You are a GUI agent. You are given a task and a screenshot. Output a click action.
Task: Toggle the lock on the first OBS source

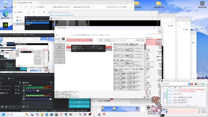click(19, 86)
